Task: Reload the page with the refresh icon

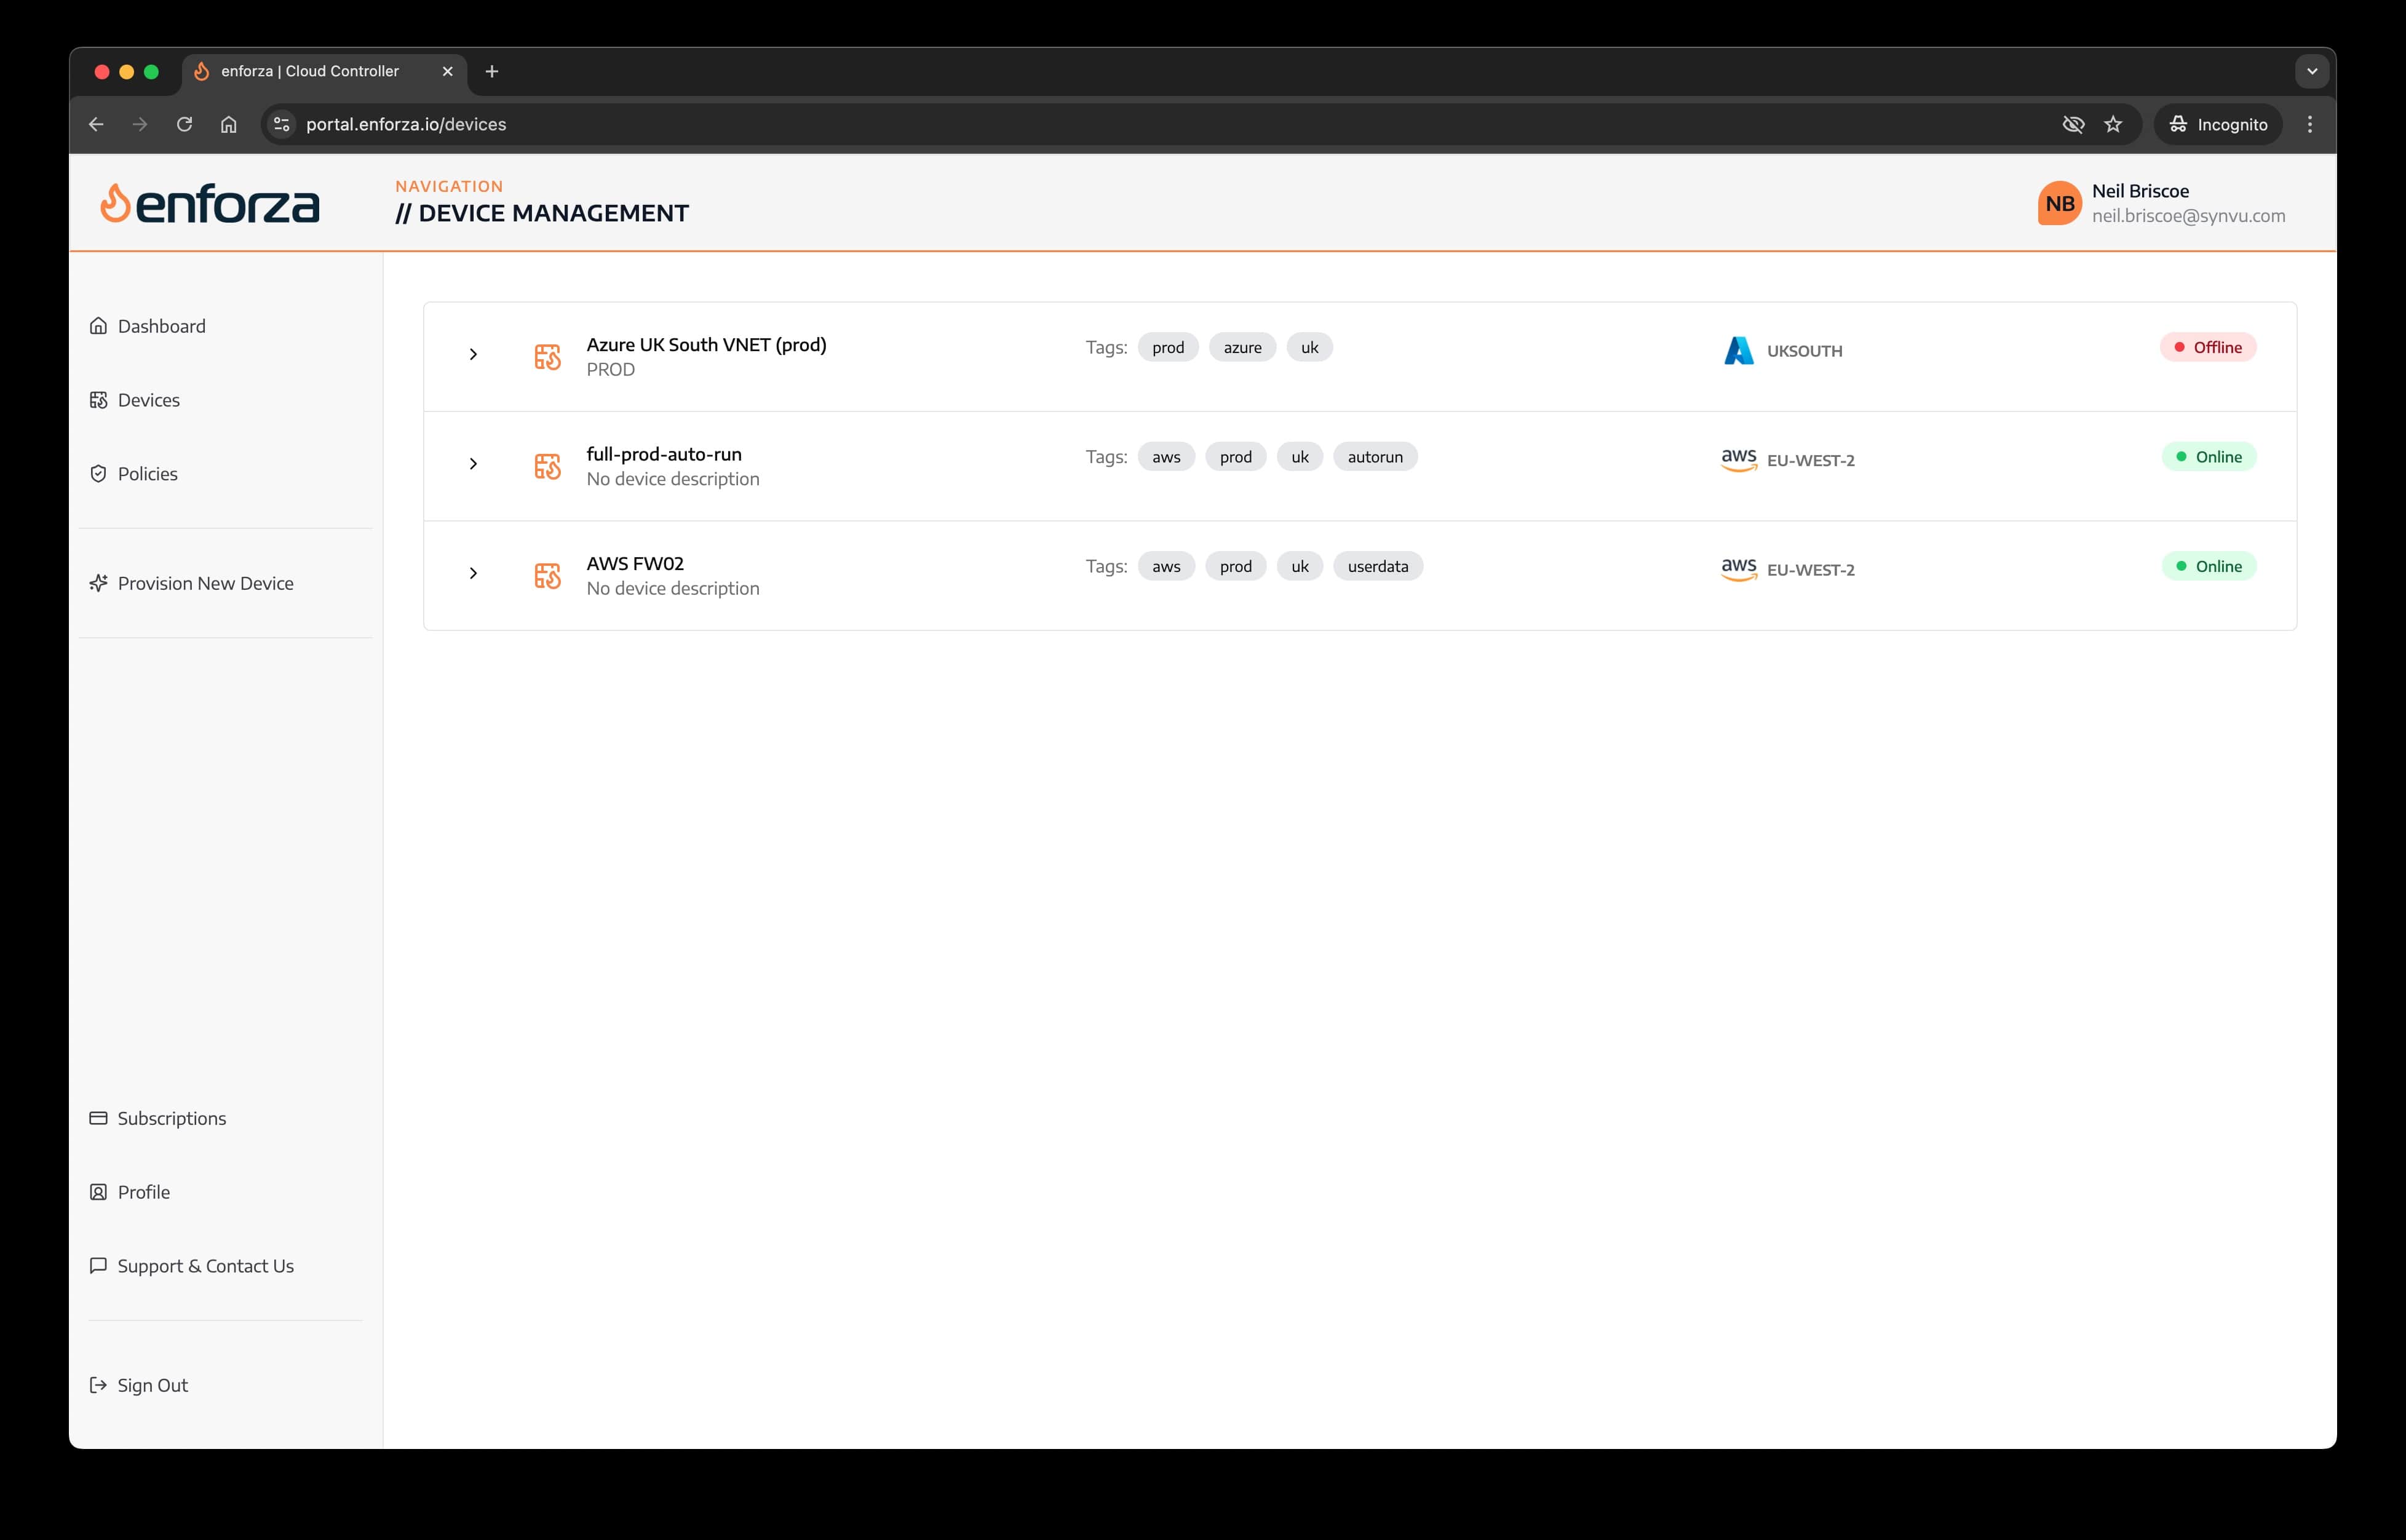Action: (x=184, y=124)
